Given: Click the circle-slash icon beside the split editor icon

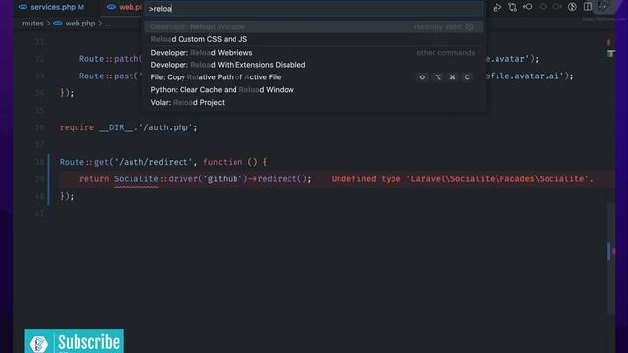Looking at the screenshot, I should pyautogui.click(x=572, y=7).
